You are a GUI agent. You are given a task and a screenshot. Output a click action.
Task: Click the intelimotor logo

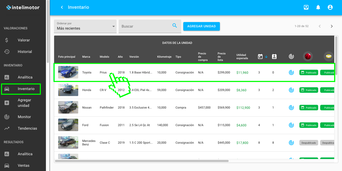click(x=23, y=8)
